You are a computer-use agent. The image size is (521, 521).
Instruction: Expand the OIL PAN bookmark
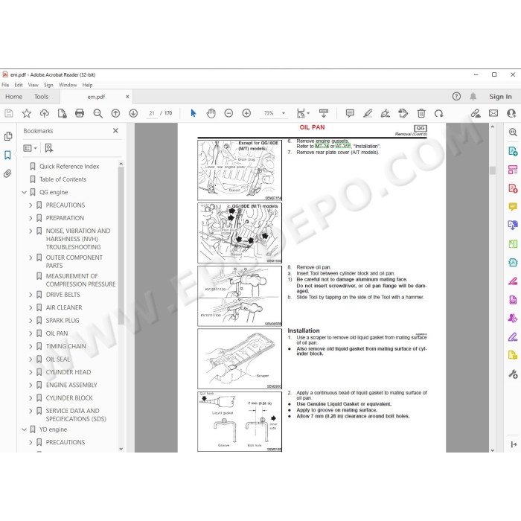31,333
